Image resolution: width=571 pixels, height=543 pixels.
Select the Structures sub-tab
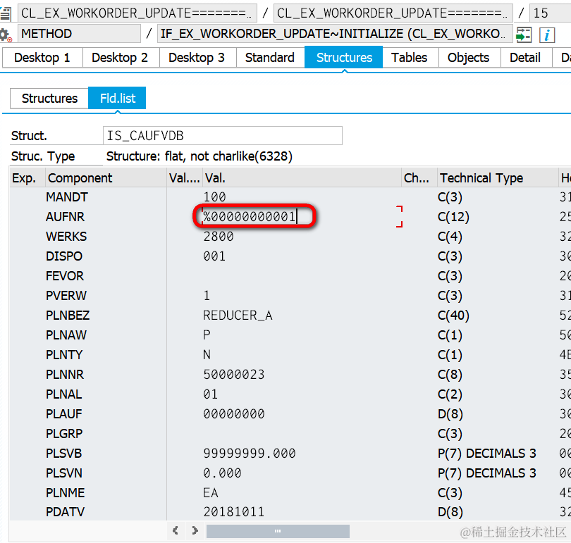click(x=49, y=98)
